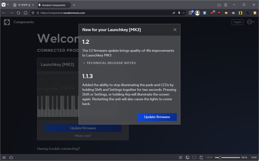This screenshot has height=161, width=259.
Task: Click the Components header text
Action: [24, 22]
